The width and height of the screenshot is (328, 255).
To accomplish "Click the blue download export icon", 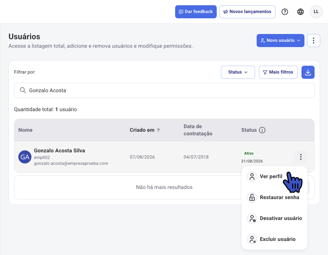I will coord(308,72).
